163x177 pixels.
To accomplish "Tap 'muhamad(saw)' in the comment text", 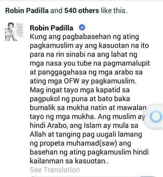I will [x=92, y=143].
